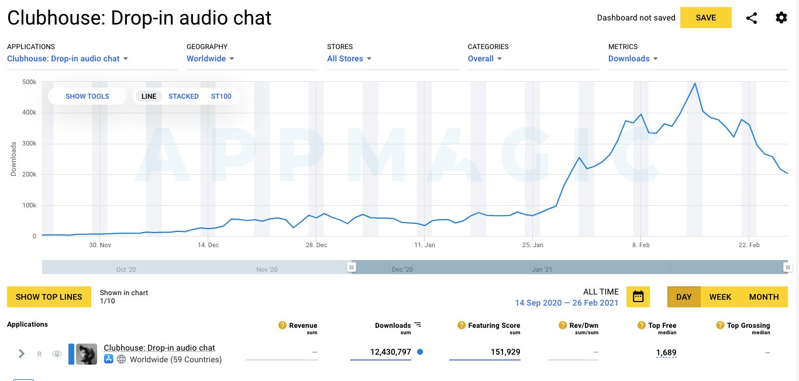Toggle Clubhouse row visibility eye icon
The width and height of the screenshot is (799, 381).
coord(57,354)
